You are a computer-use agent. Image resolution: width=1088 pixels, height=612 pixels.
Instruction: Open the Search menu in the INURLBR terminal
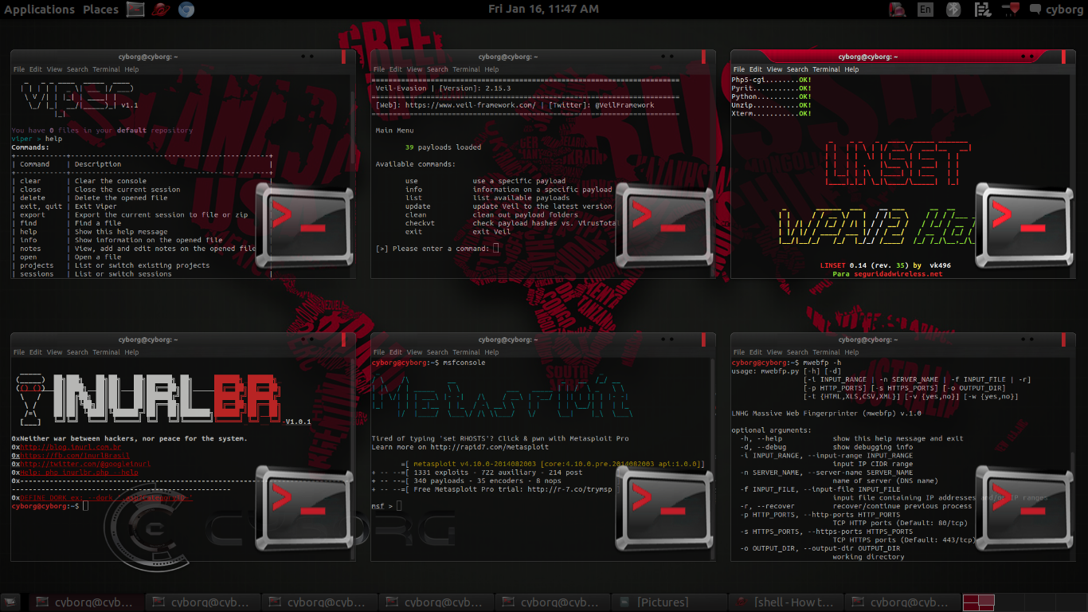[x=77, y=351]
